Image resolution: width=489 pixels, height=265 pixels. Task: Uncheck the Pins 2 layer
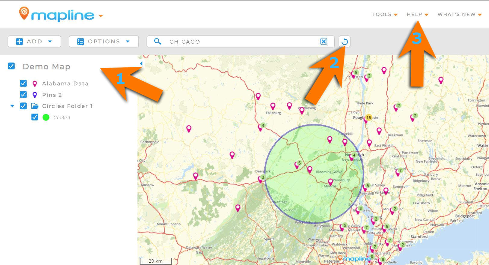(23, 95)
